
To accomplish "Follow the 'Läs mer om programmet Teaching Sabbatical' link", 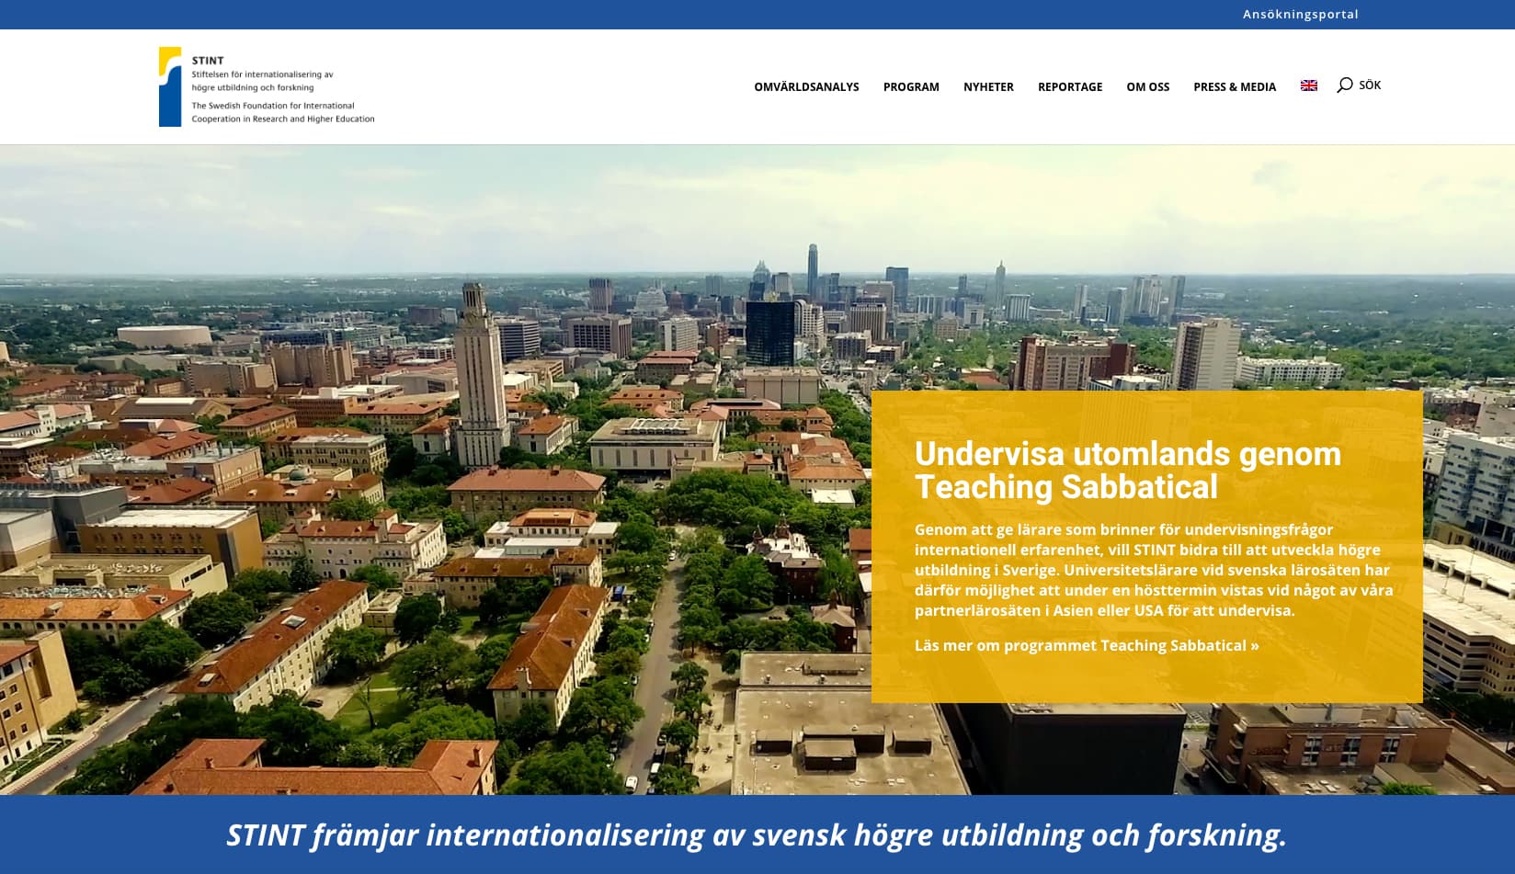I will (1087, 645).
